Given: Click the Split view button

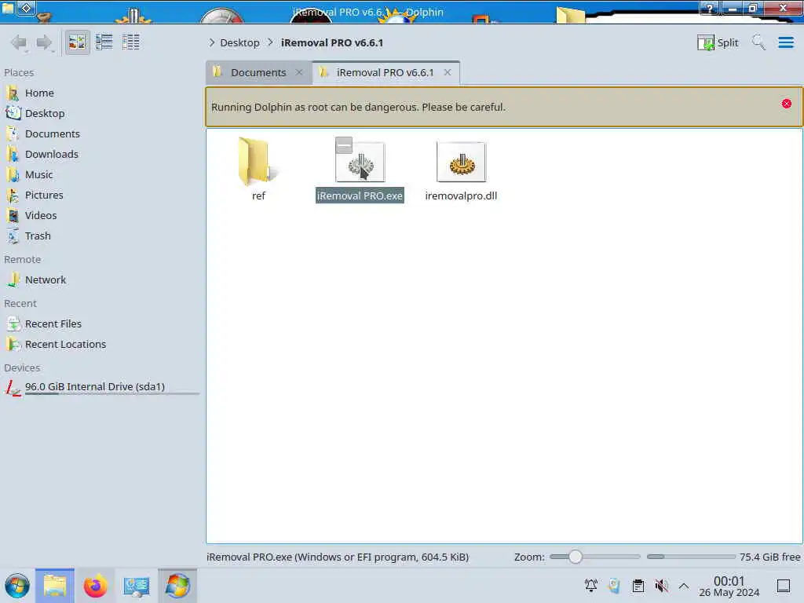Looking at the screenshot, I should click(x=718, y=42).
